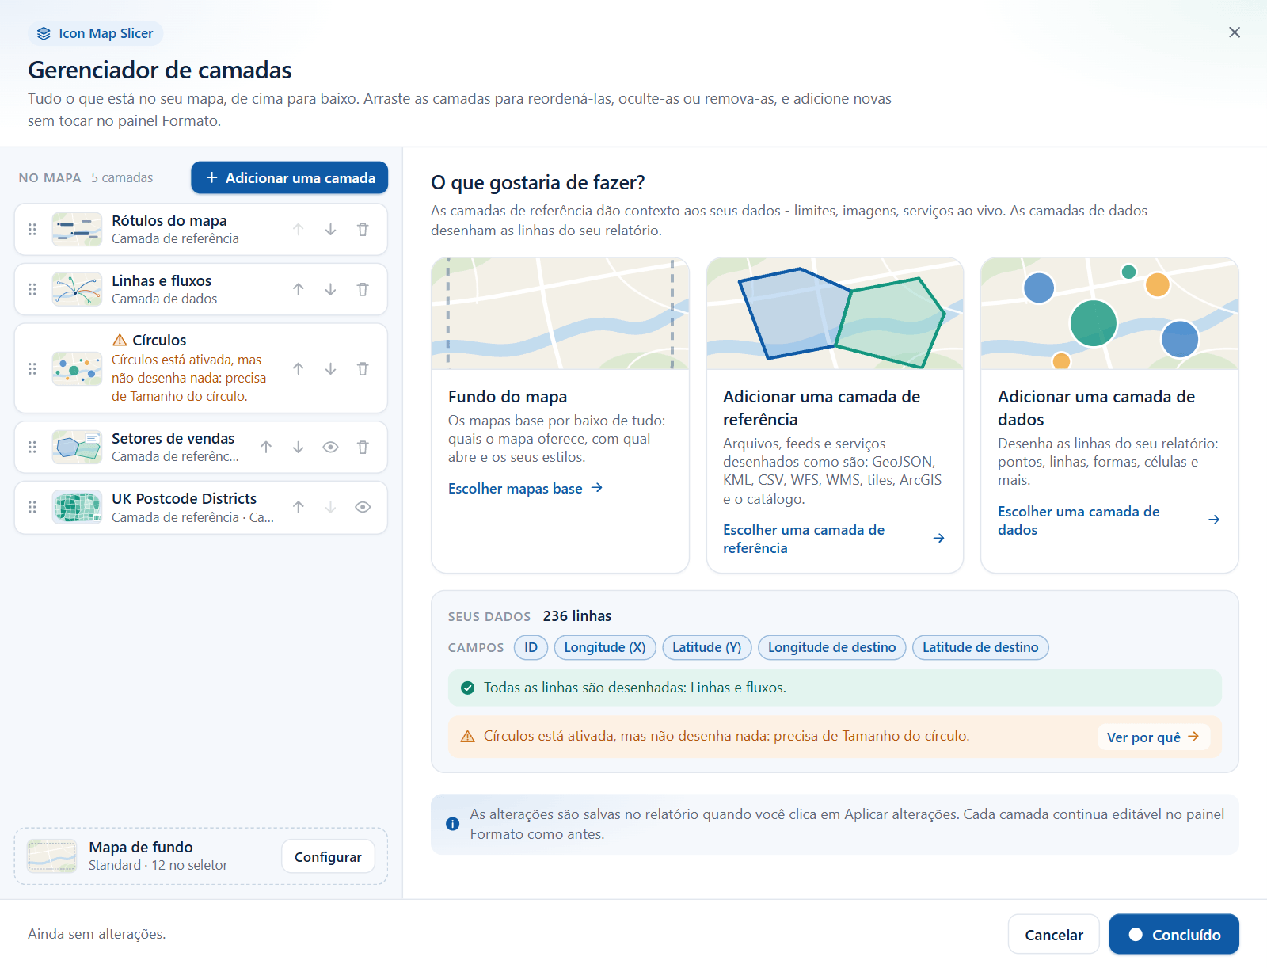
Task: Move UK Postcode Districts layer up
Action: (x=299, y=508)
